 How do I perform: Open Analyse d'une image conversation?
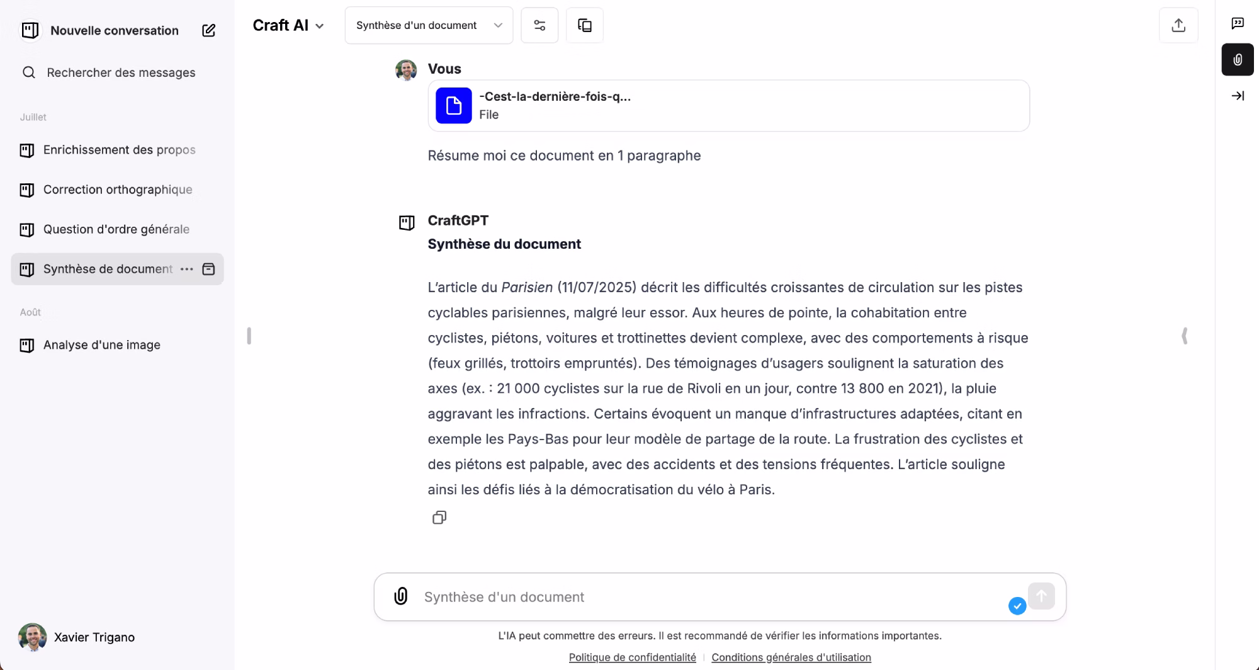click(x=117, y=345)
